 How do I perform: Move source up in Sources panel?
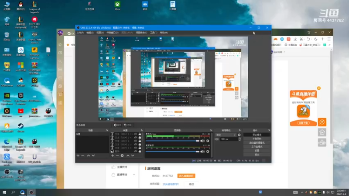(x=128, y=155)
